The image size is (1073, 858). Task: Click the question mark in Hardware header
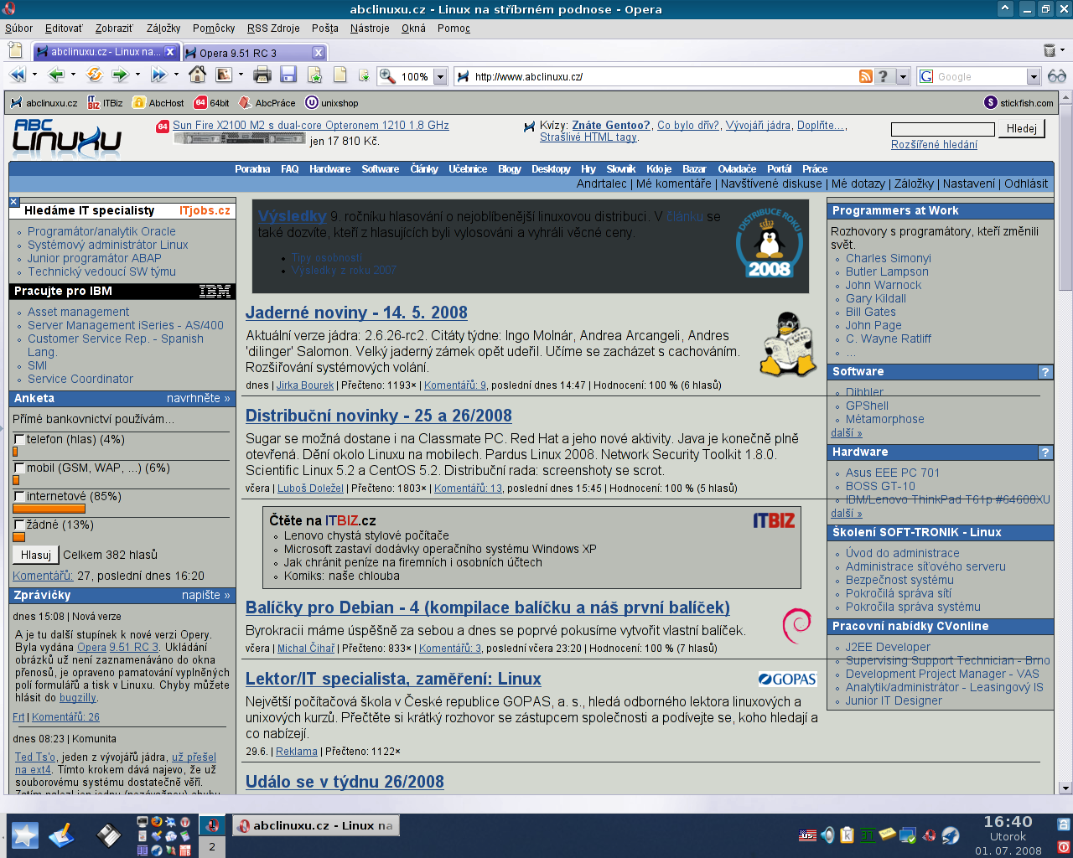coord(1045,452)
